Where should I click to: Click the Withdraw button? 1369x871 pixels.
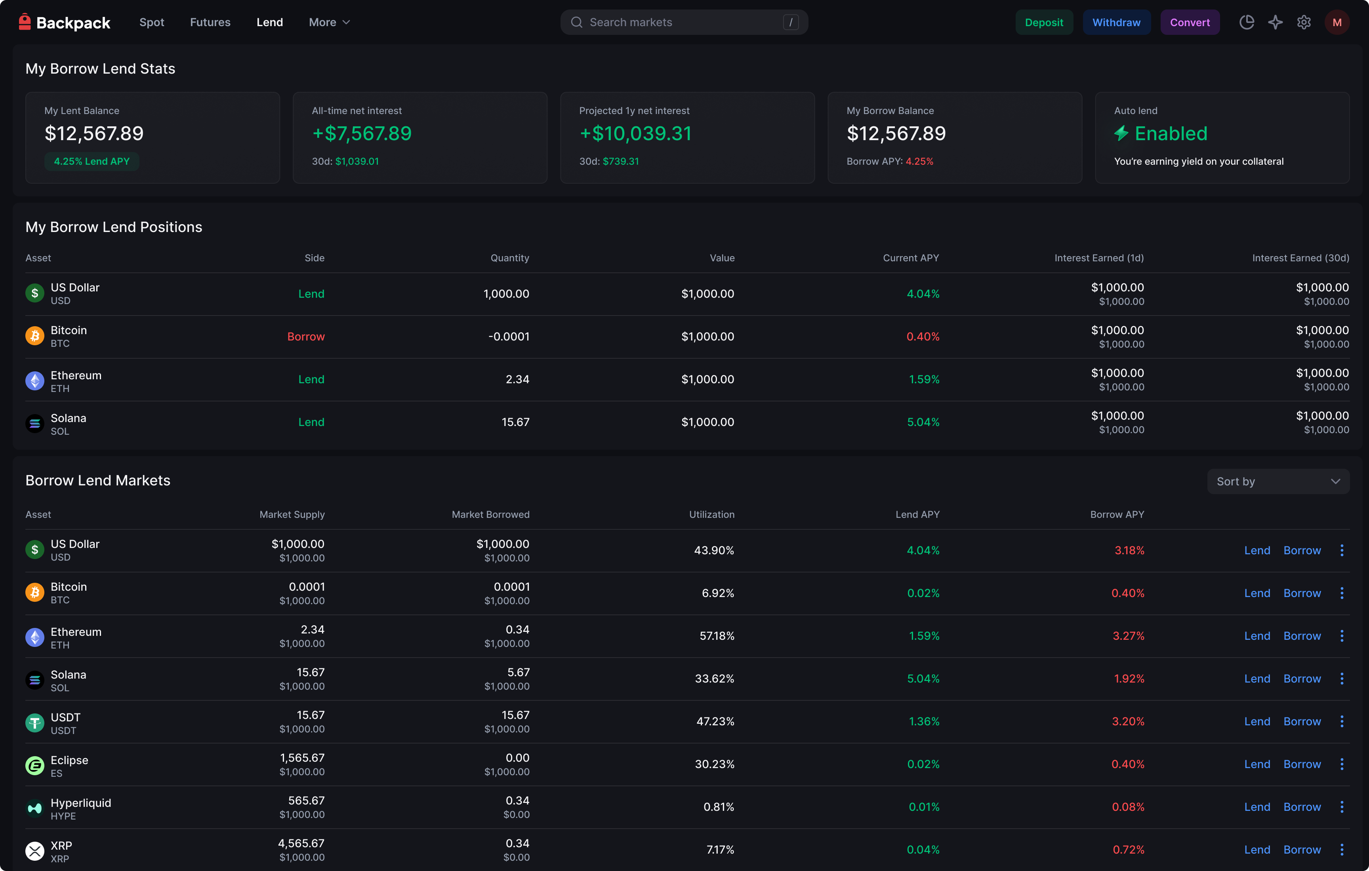click(x=1116, y=22)
